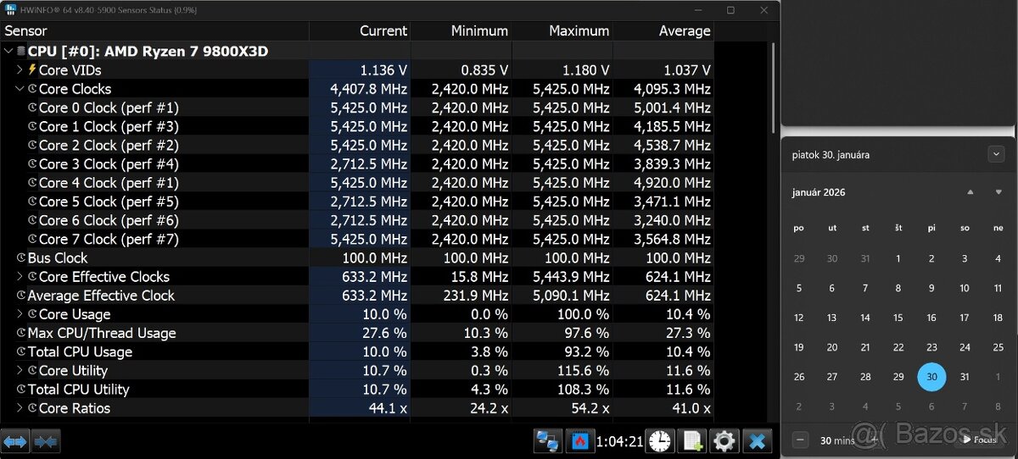
Task: Expand the Core VIDs row
Action: (20, 70)
